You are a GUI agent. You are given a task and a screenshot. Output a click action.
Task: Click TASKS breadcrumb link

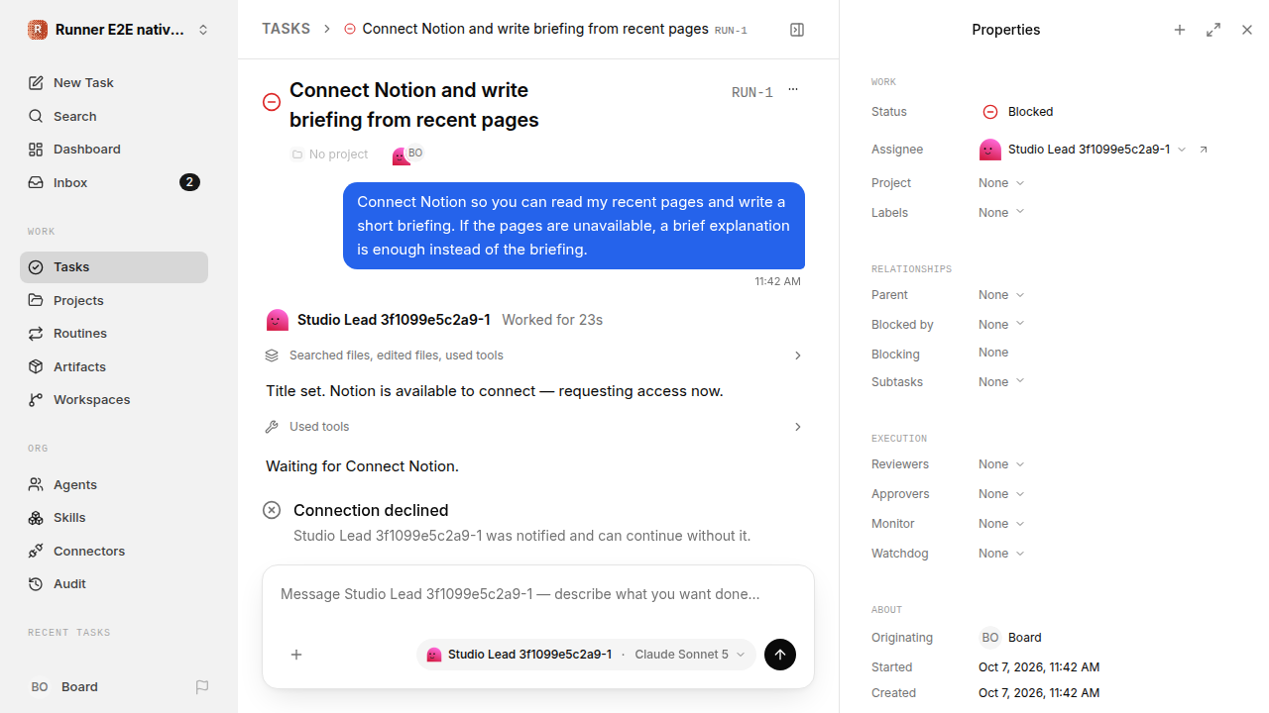(x=286, y=29)
